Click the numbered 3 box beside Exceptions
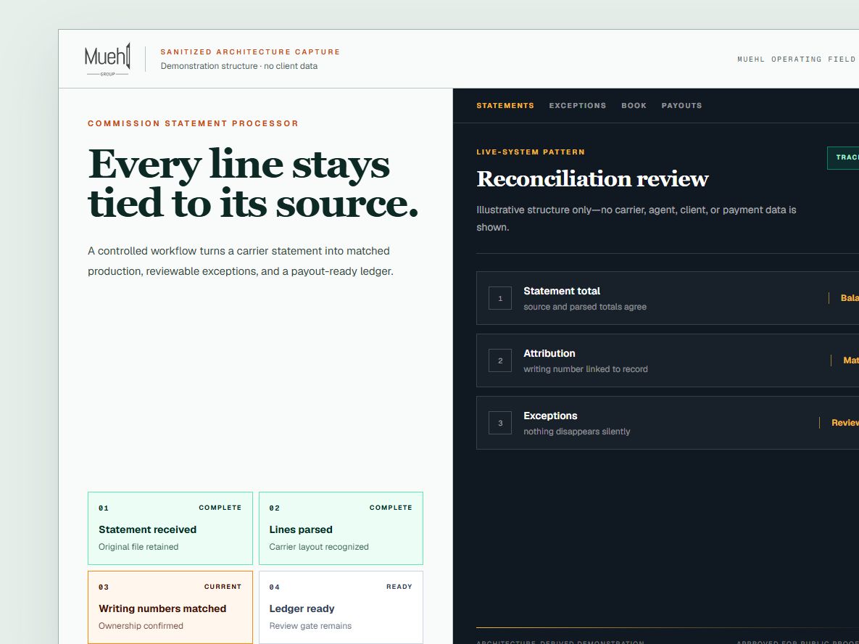Image resolution: width=859 pixels, height=644 pixels. coord(500,423)
